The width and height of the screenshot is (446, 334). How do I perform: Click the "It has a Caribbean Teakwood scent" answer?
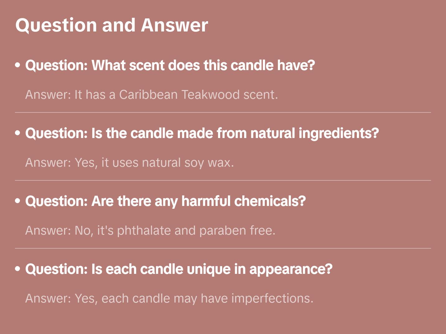(x=151, y=95)
